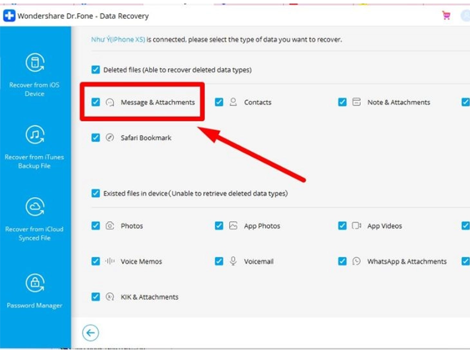470x353 pixels.
Task: Click the Message & Attachments label
Action: click(x=157, y=102)
